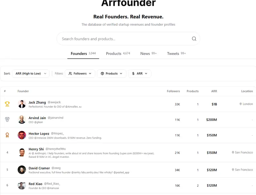The width and height of the screenshot is (256, 195).
Task: Open Jack Zhang's founder profile
Action: pos(37,102)
